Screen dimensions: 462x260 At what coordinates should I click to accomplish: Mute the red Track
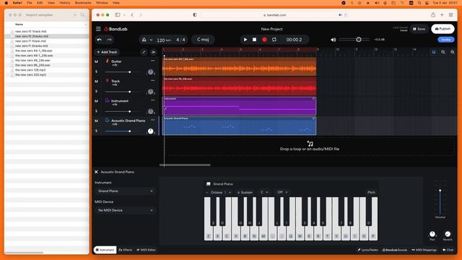coord(96,82)
